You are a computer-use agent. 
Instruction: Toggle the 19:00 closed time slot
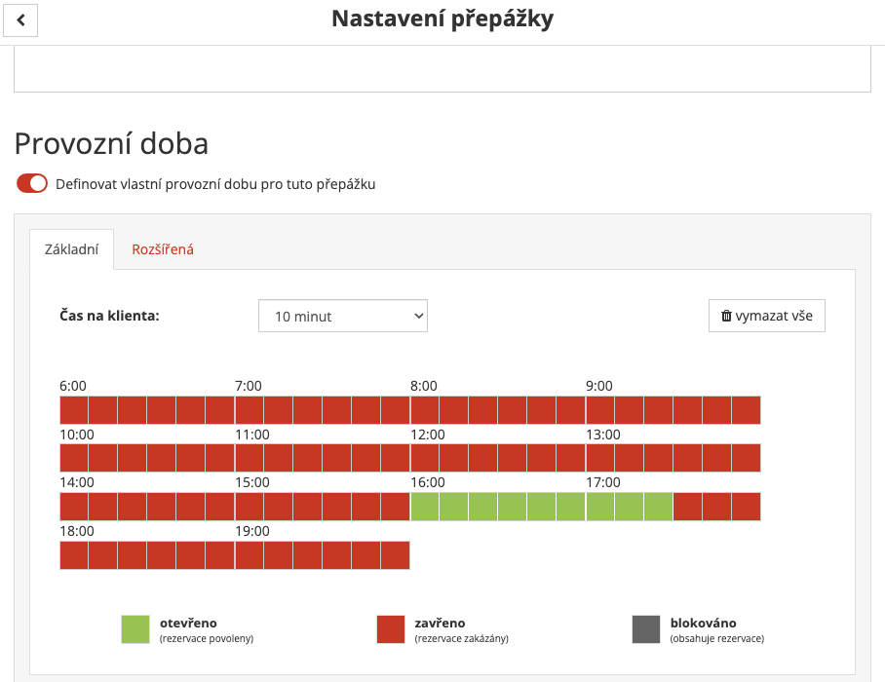[x=250, y=555]
